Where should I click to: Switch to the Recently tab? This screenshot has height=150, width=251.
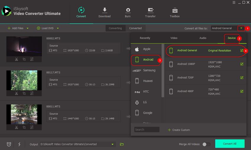[145, 38]
